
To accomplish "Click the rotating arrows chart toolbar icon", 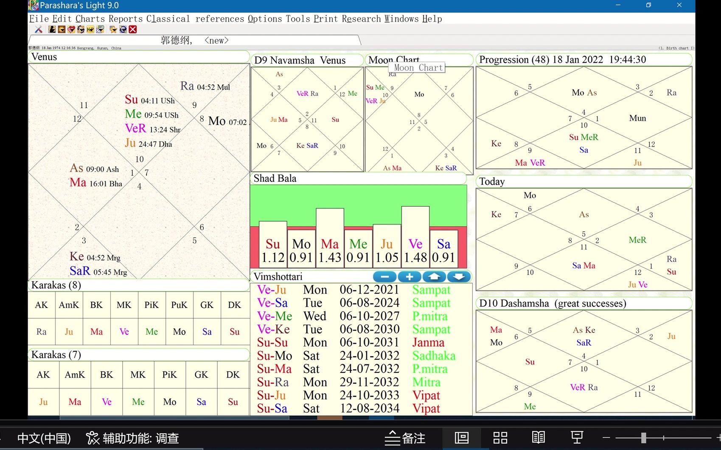I will click(x=81, y=29).
